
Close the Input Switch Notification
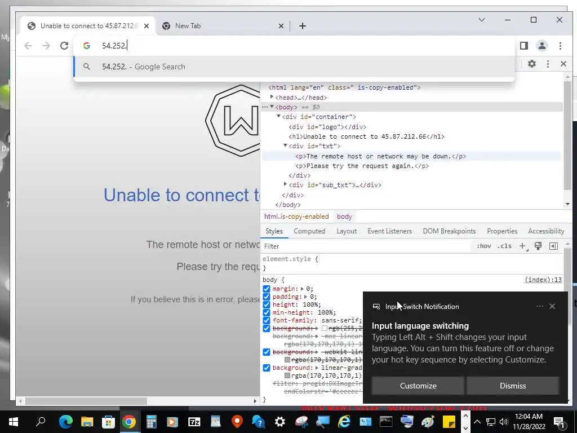(552, 306)
